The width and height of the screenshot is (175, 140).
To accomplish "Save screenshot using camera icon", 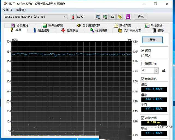I will [x=112, y=17].
